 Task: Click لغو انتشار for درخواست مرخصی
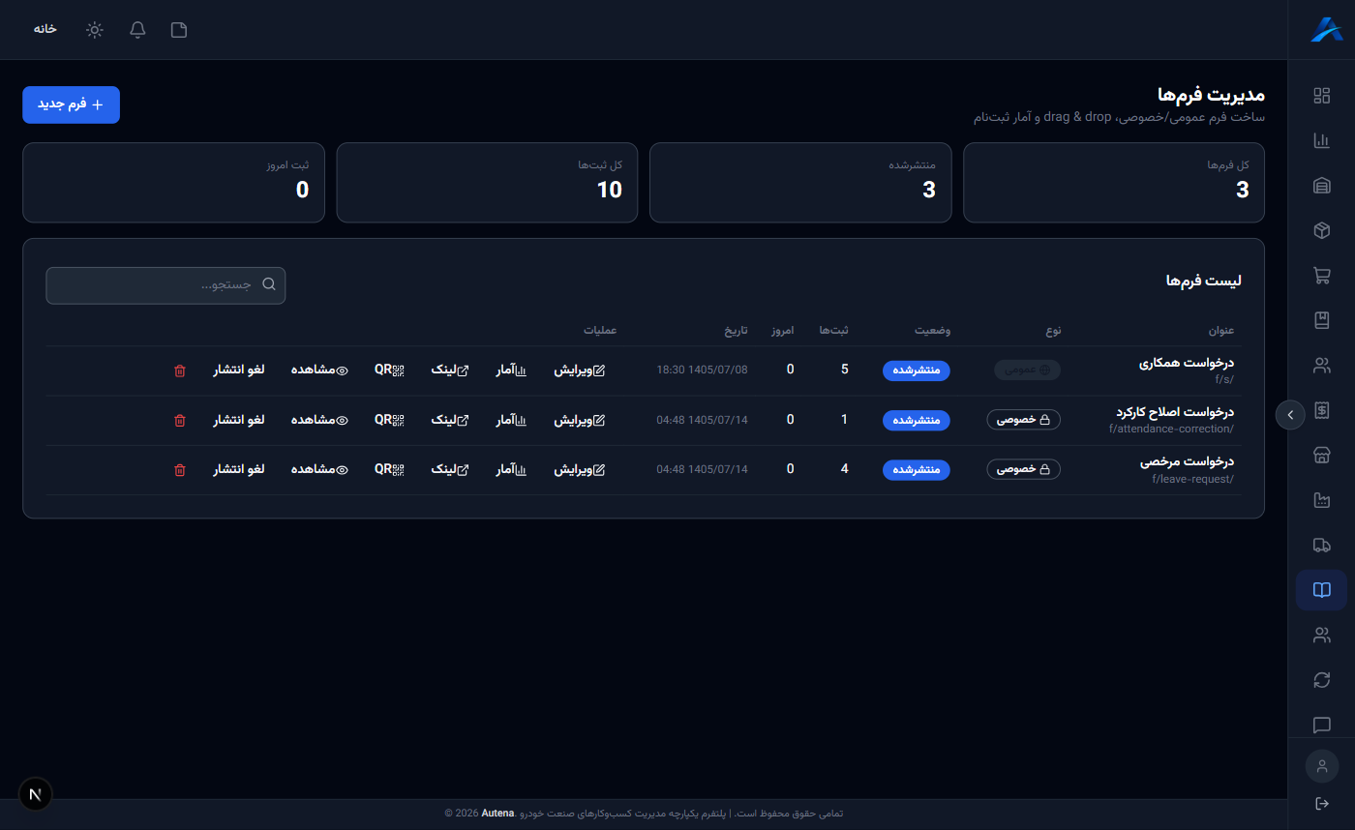point(239,470)
